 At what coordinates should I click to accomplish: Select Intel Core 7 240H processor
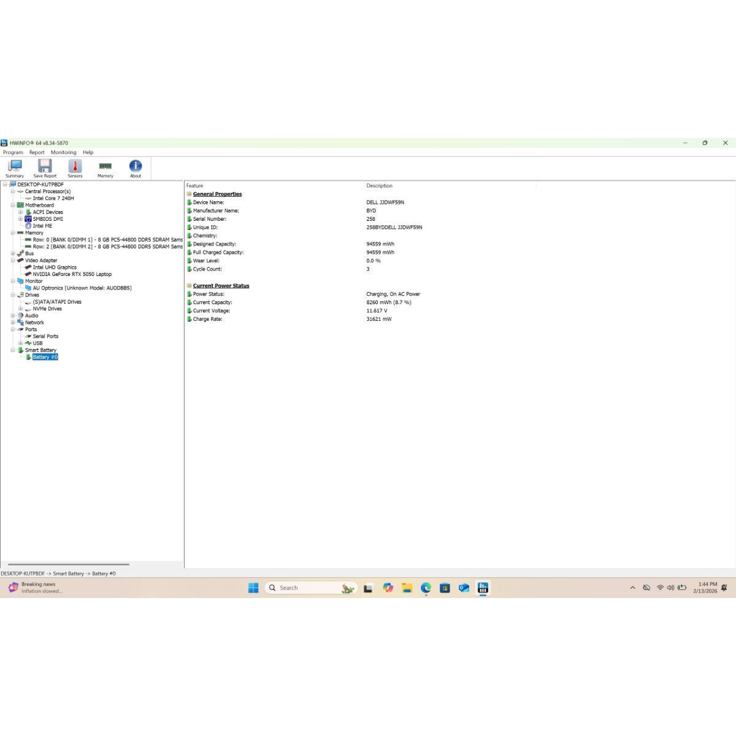pyautogui.click(x=53, y=198)
